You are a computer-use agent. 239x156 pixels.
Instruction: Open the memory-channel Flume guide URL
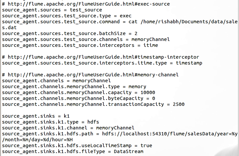[x=93, y=75]
